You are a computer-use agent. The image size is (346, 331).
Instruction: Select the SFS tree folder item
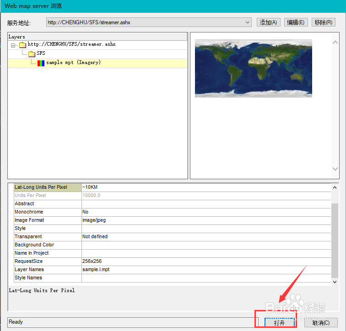pos(41,53)
